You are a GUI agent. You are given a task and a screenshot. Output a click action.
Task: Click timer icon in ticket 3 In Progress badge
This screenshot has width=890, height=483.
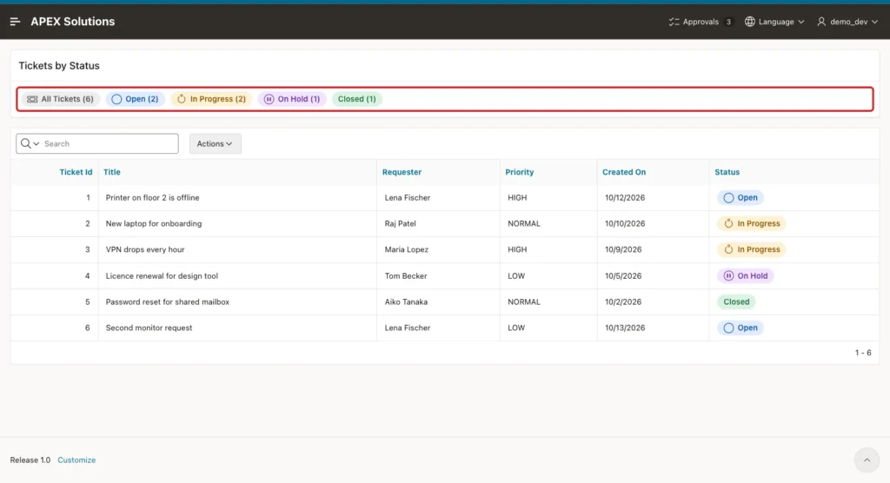click(728, 249)
